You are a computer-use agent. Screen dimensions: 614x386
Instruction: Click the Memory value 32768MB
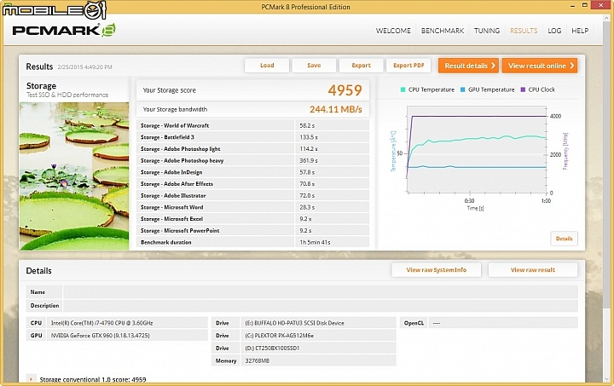click(318, 360)
